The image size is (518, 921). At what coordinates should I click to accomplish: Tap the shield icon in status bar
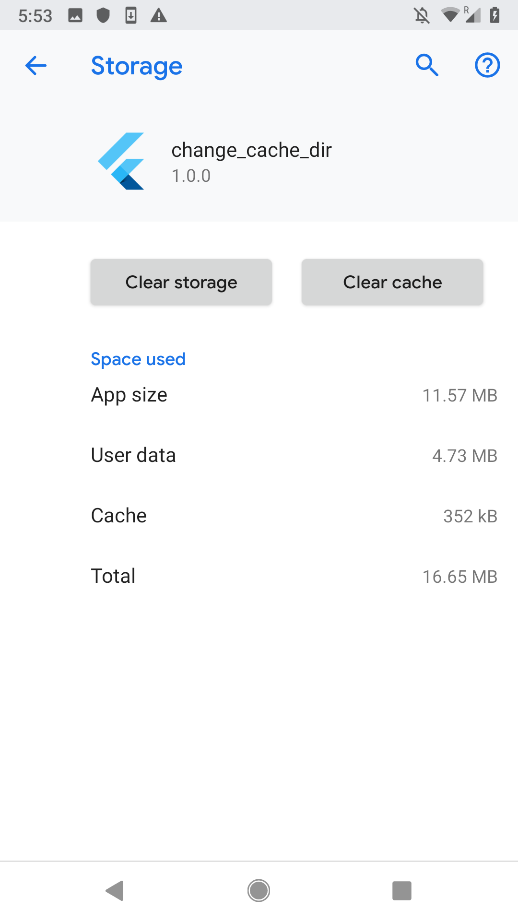tap(103, 16)
